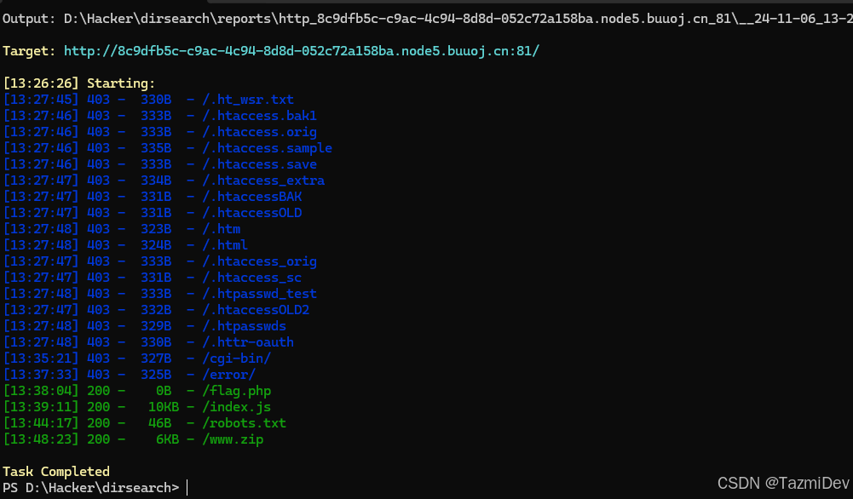Viewport: 853px width, 499px height.
Task: Select the 'Task Completed' message
Action: pyautogui.click(x=56, y=471)
